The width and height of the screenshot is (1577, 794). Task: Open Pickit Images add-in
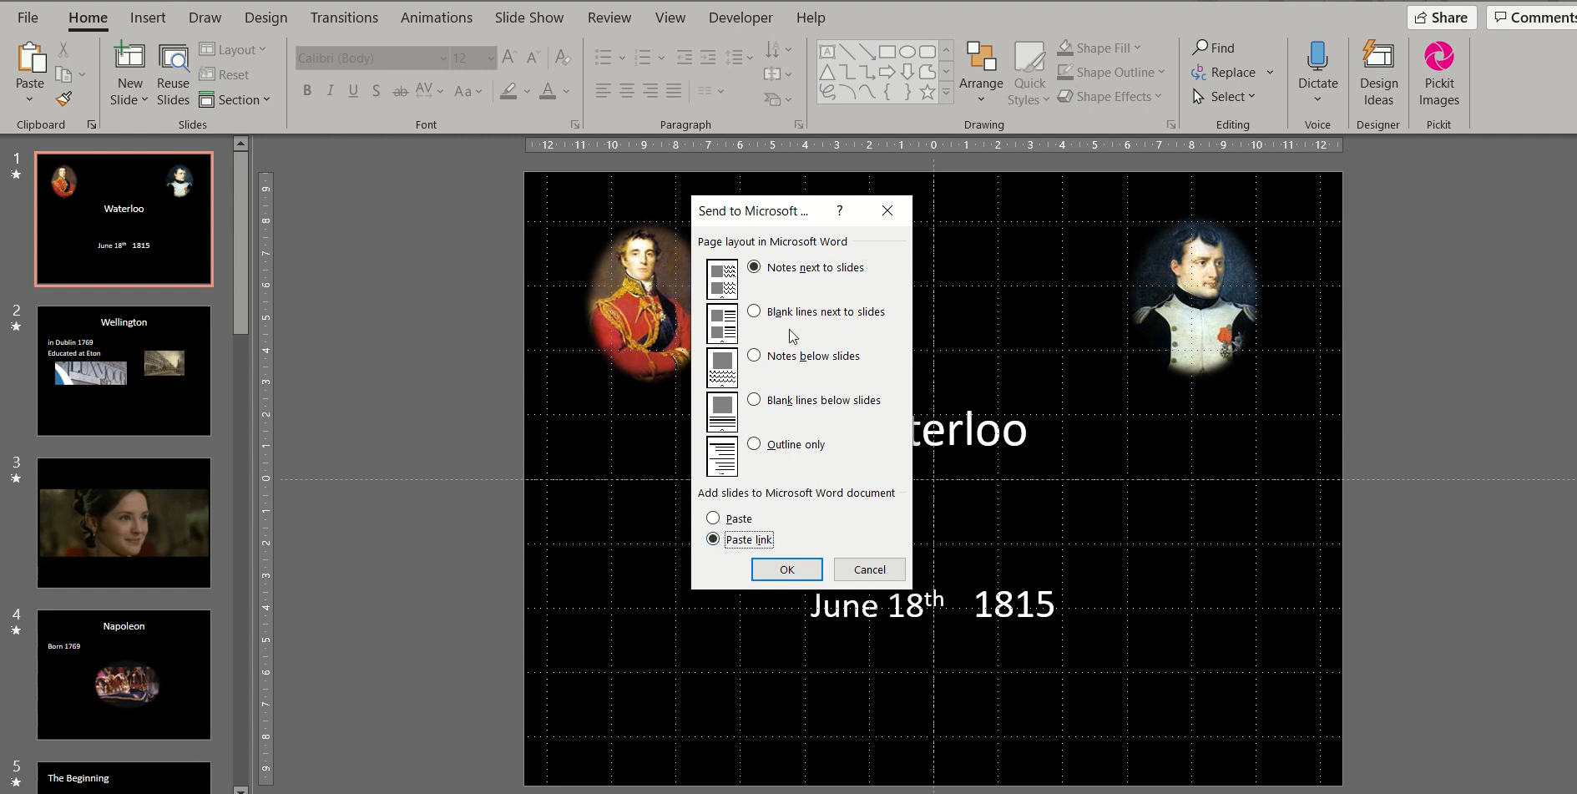[x=1438, y=74]
